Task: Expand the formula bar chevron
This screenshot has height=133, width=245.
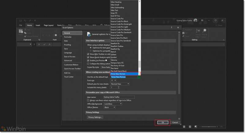Action: (x=224, y=44)
